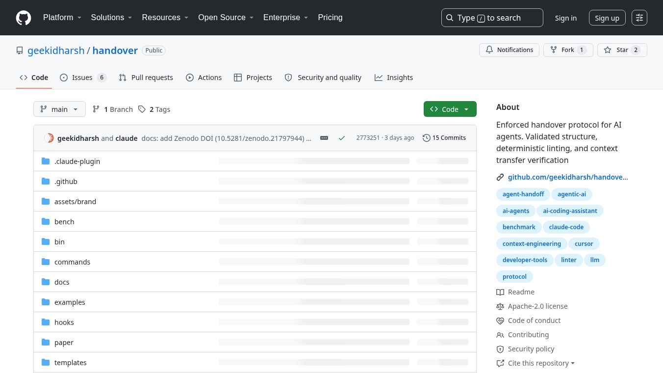The image size is (663, 373).
Task: Click the Sign in link
Action: (x=566, y=18)
